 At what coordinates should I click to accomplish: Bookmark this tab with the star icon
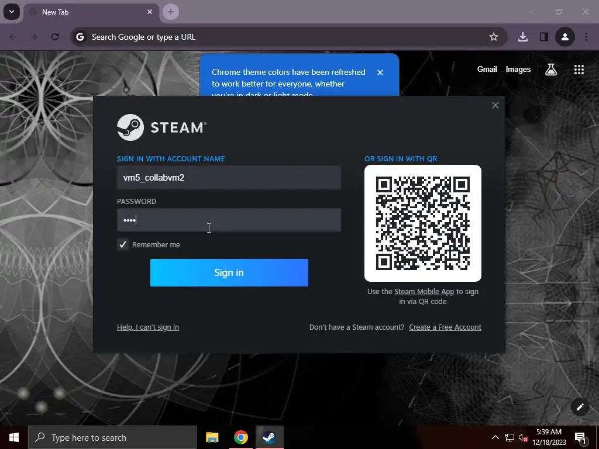point(494,37)
